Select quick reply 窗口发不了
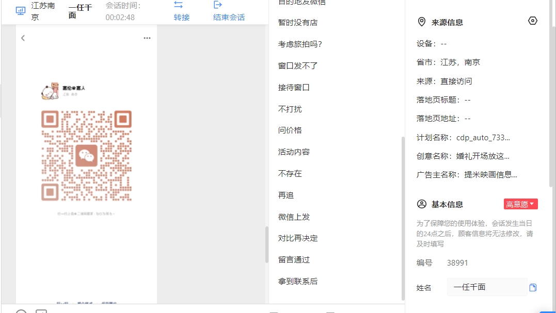Screen dimensions: 556x313 (x=298, y=66)
